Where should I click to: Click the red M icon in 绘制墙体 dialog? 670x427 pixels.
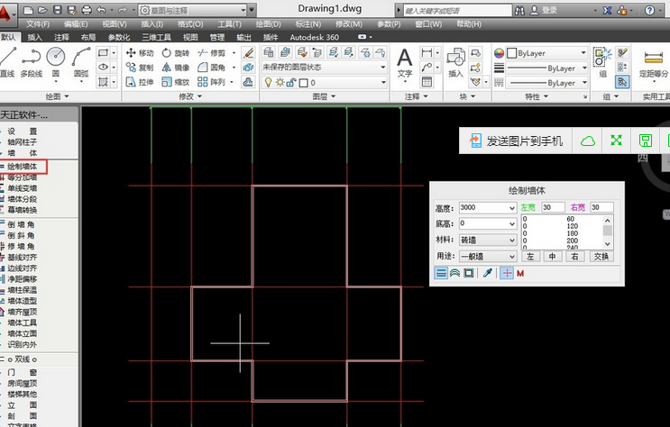click(x=520, y=273)
